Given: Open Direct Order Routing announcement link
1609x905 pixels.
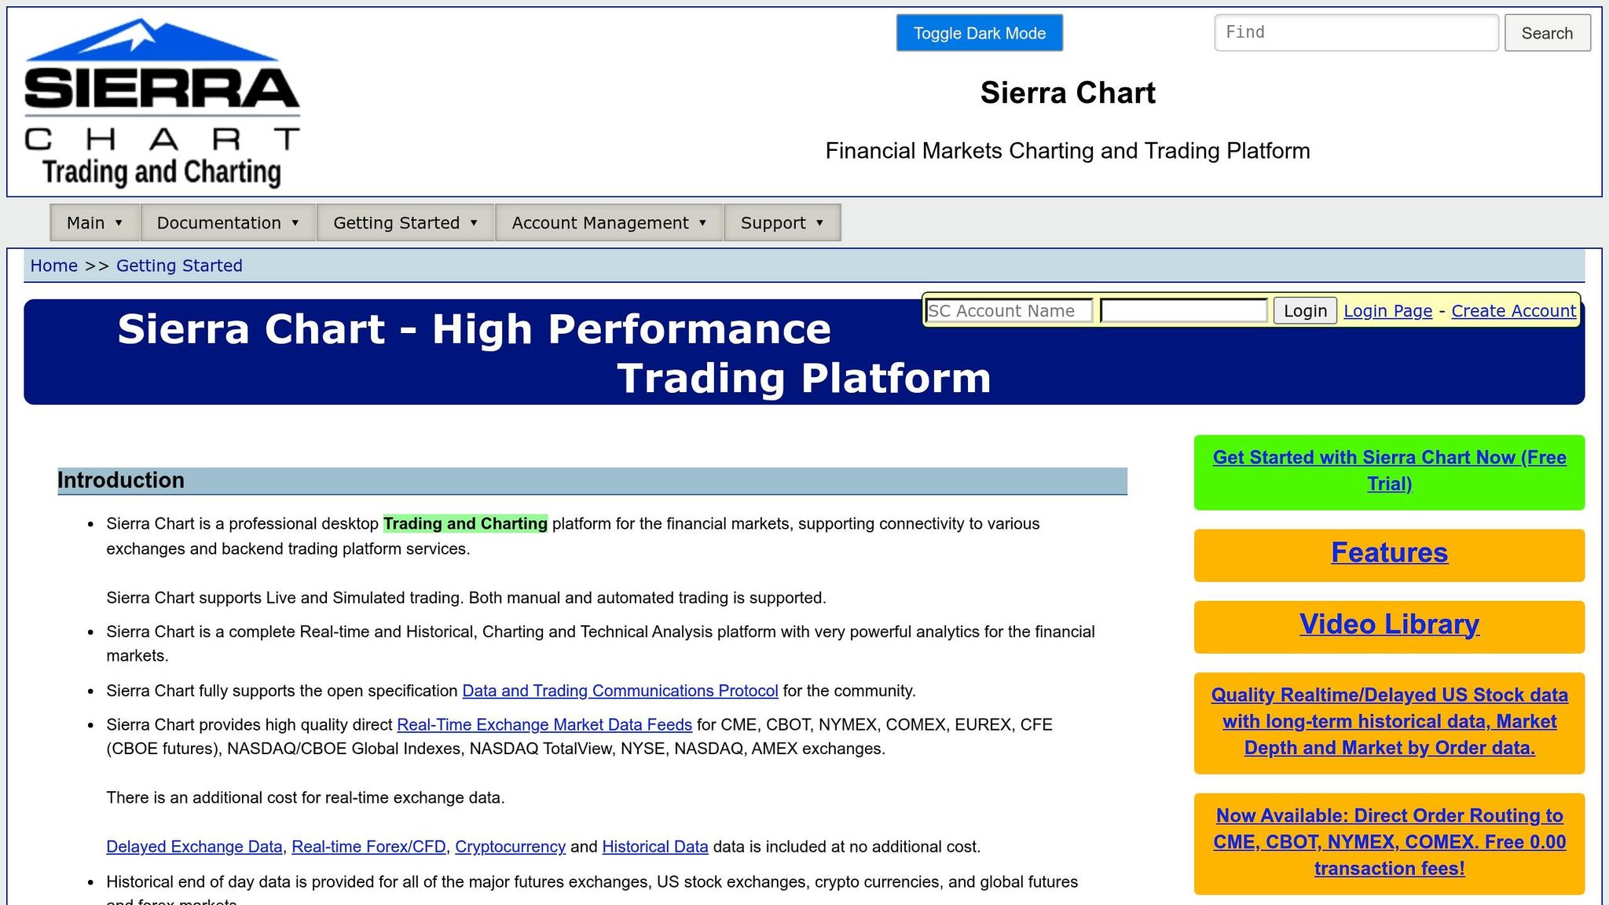Looking at the screenshot, I should (x=1389, y=842).
